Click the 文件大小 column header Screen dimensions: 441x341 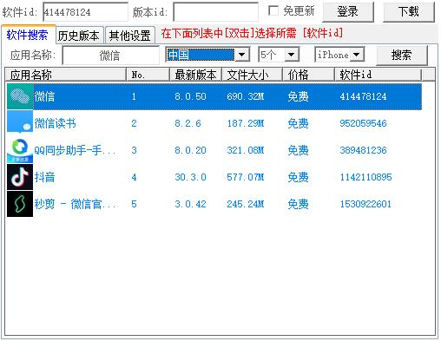tap(252, 75)
